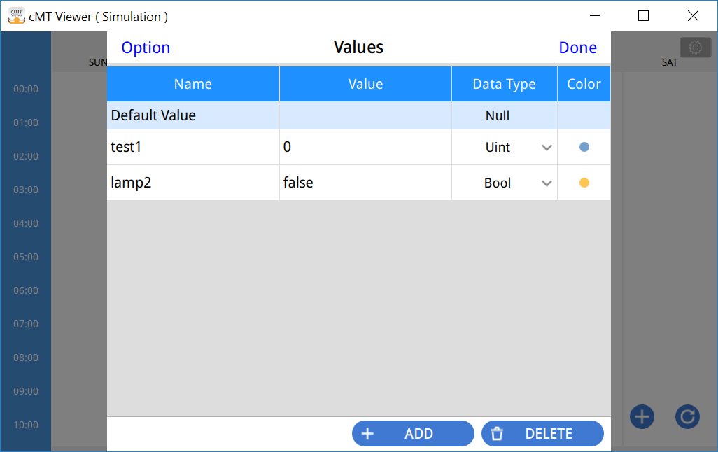Edit the false value of lamp2
718x452 pixels.
[365, 183]
